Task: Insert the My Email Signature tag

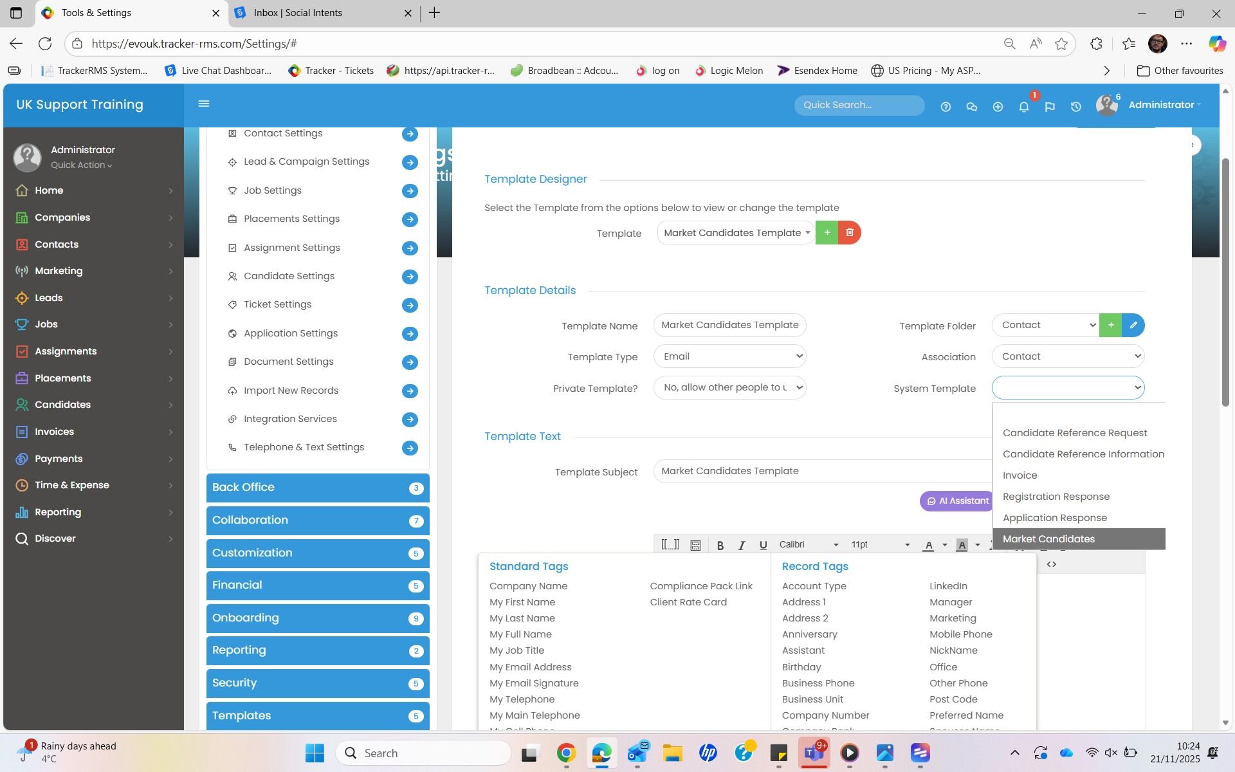Action: point(533,683)
